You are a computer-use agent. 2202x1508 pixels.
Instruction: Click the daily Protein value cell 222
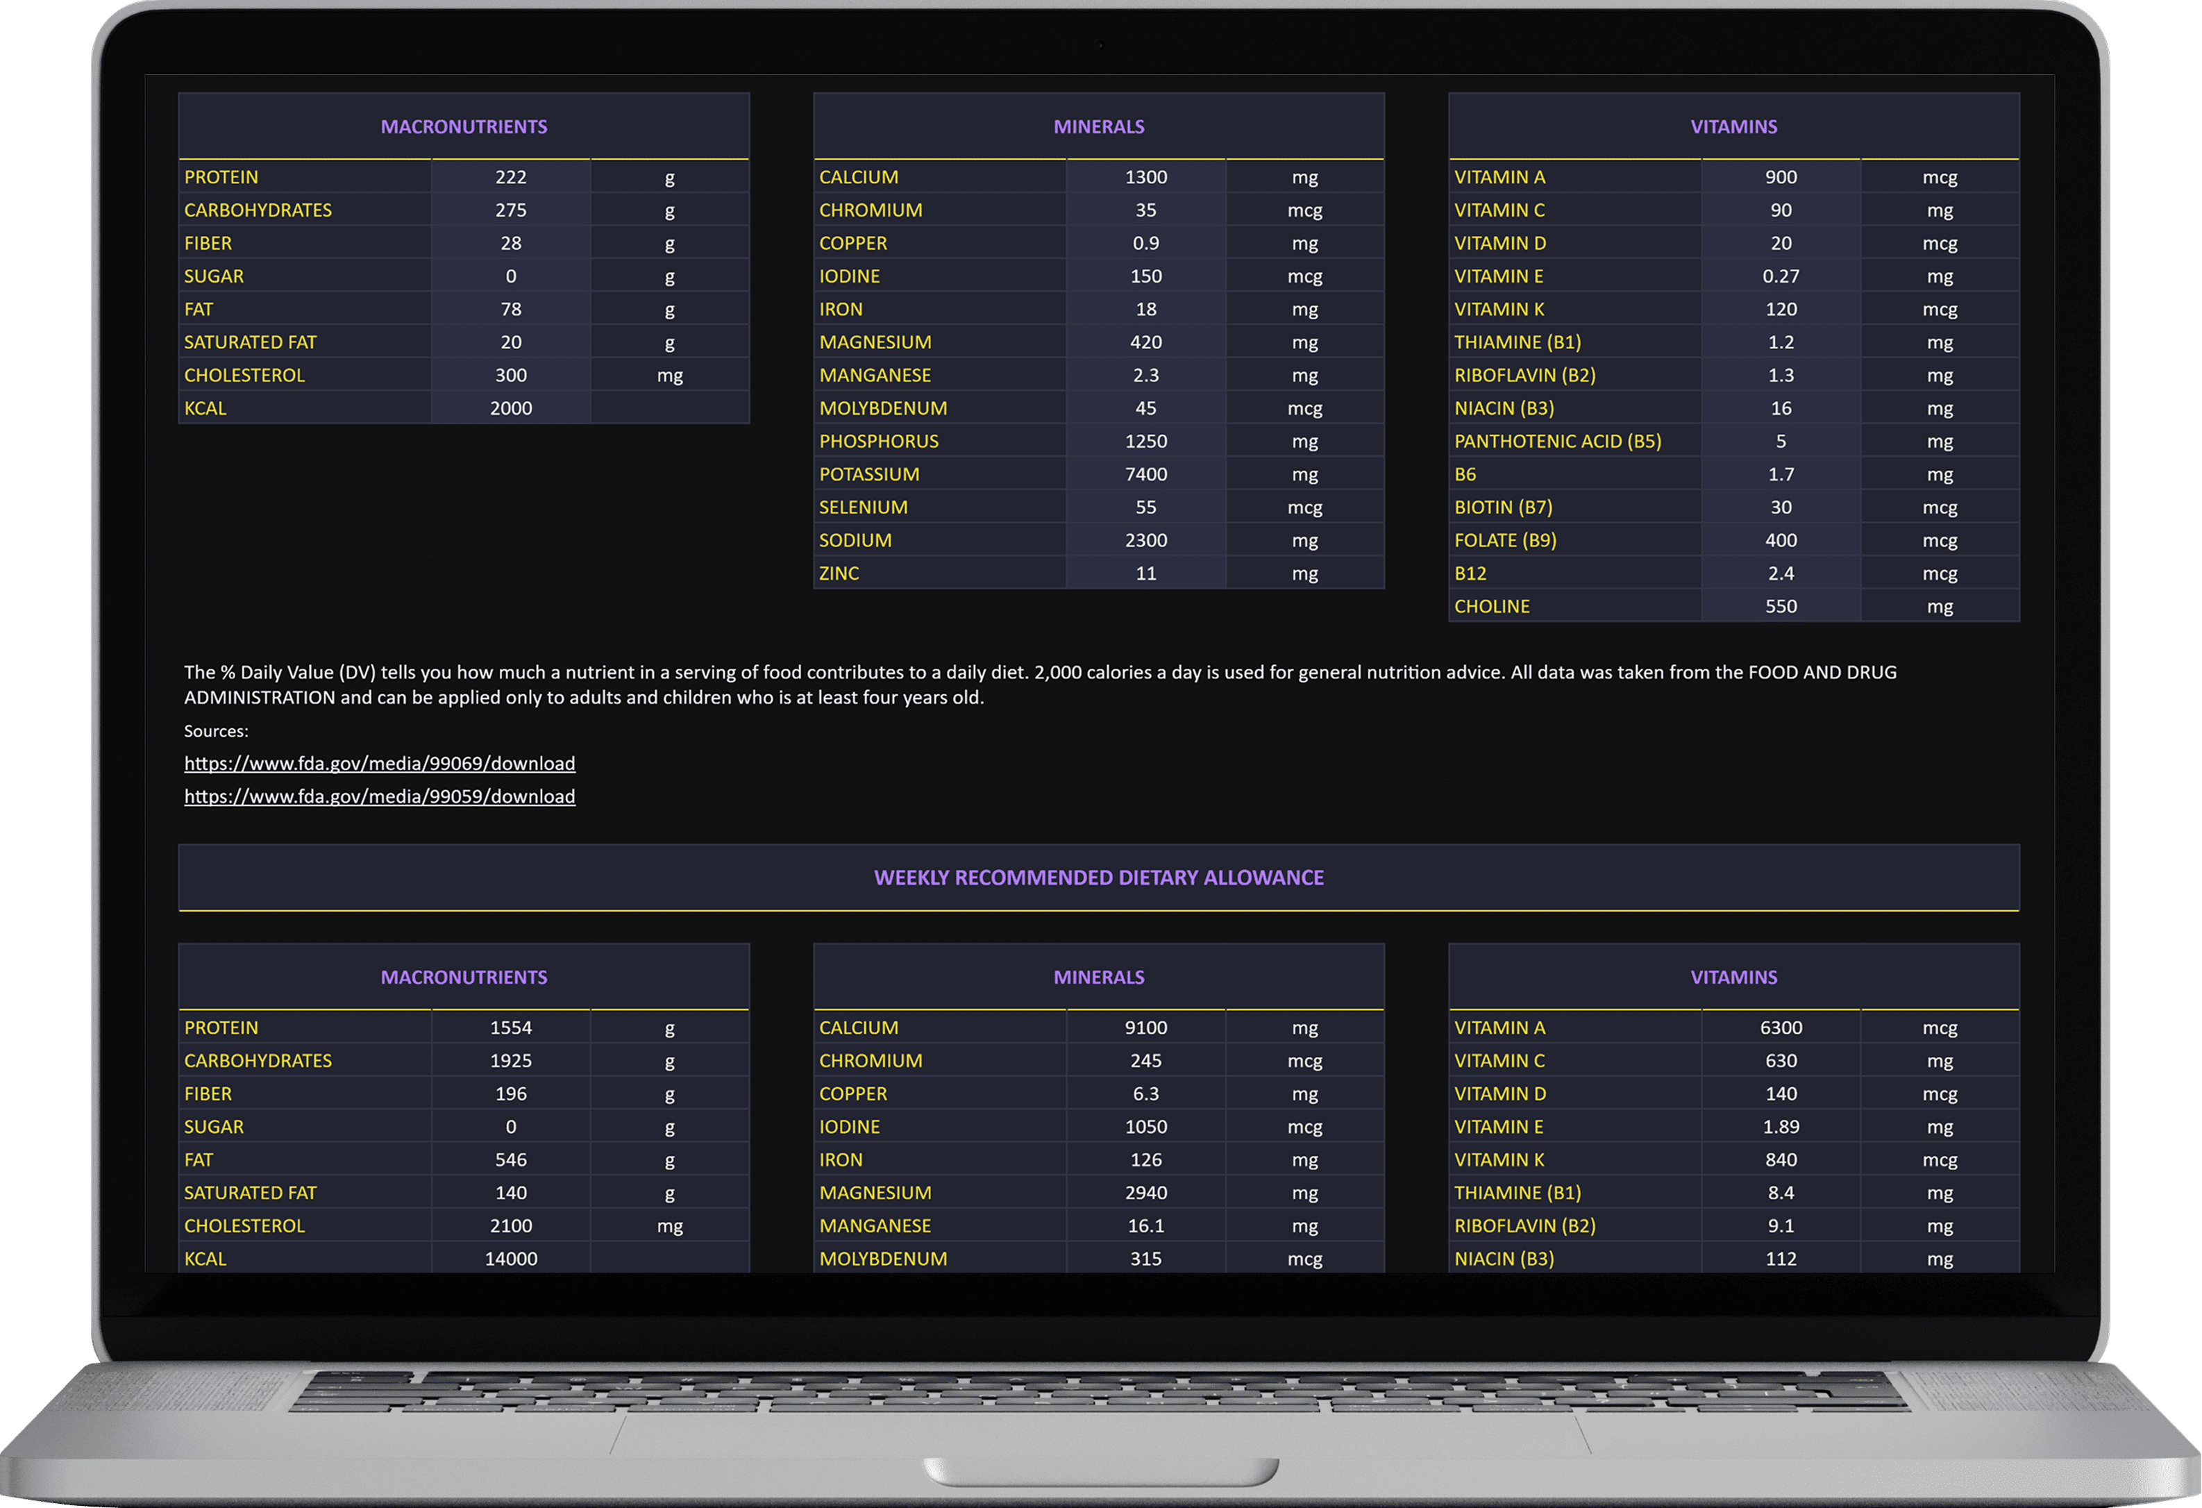(511, 177)
